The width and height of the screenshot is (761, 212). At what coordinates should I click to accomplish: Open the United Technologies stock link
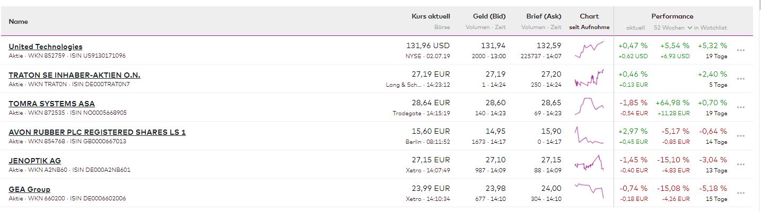46,47
